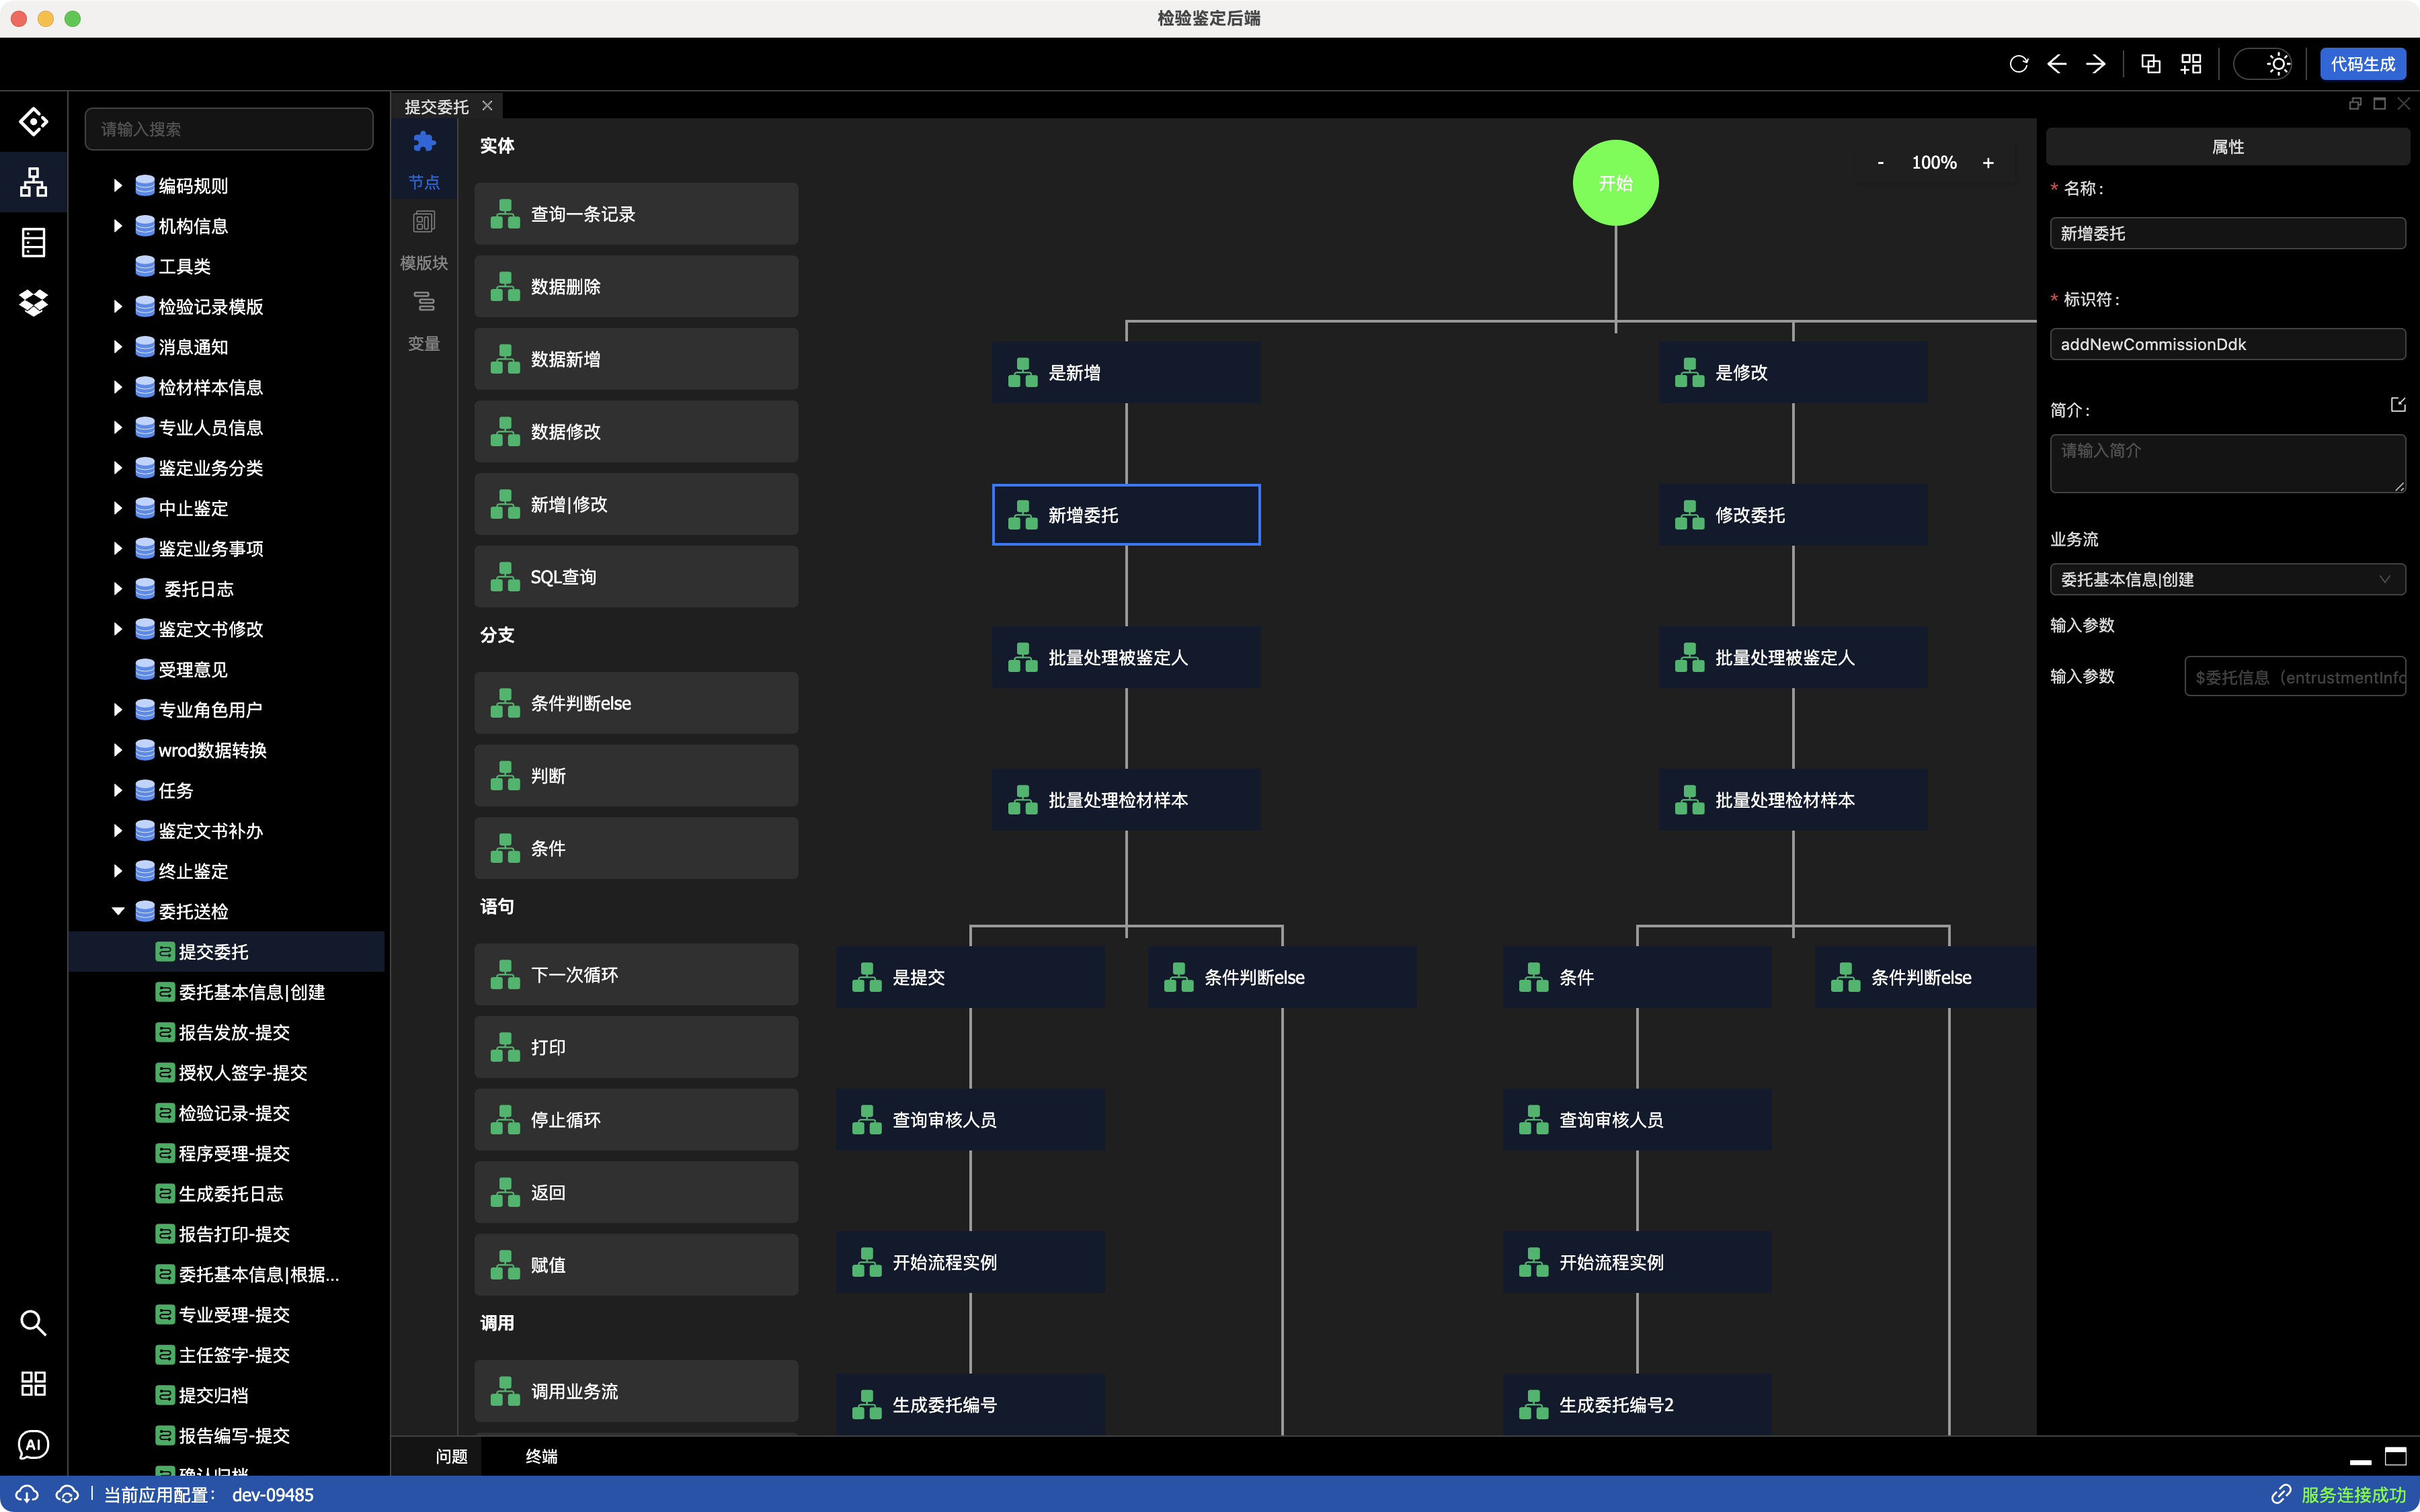Click the zoom out minus button
The image size is (2420, 1512).
coord(1881,163)
